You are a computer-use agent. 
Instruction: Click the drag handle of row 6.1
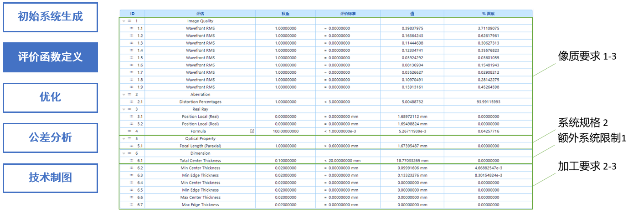tap(131, 161)
